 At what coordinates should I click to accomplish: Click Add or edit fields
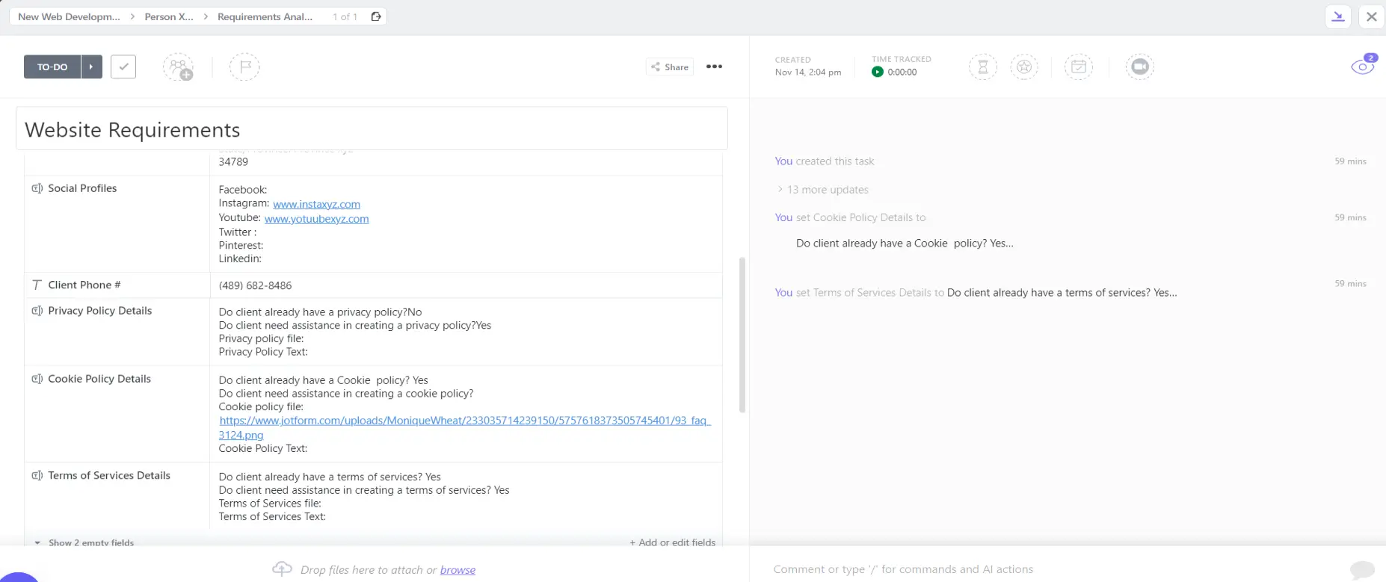[672, 542]
